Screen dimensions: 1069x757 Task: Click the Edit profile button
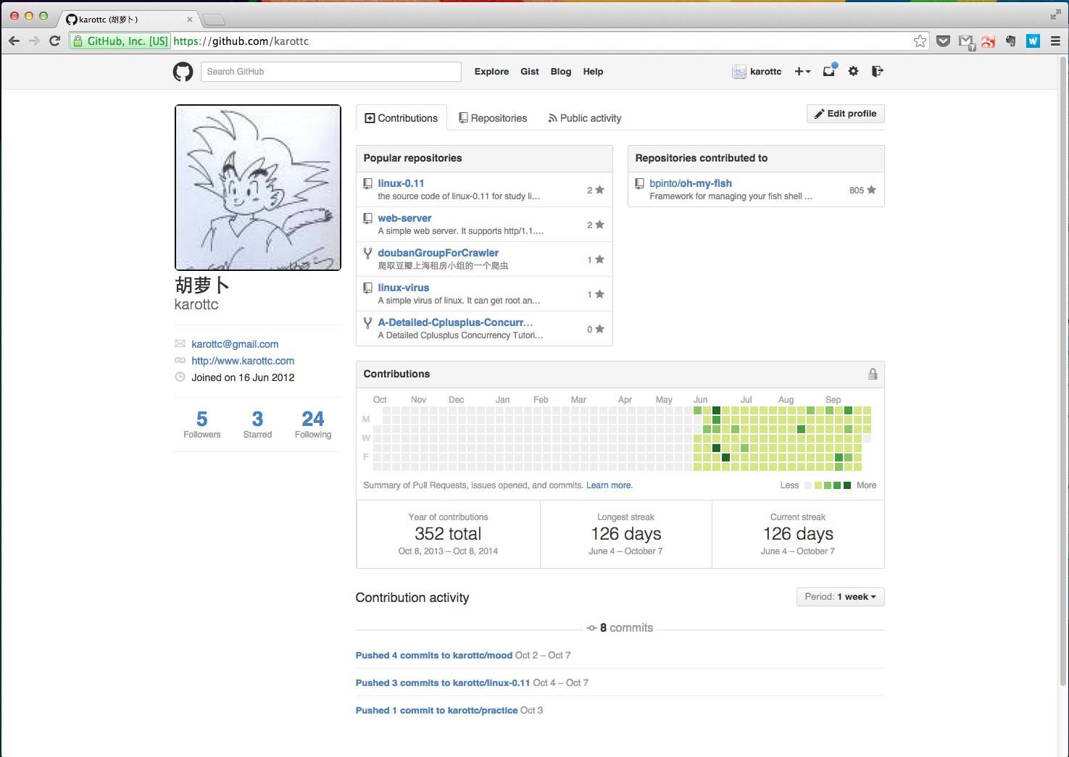pyautogui.click(x=845, y=114)
